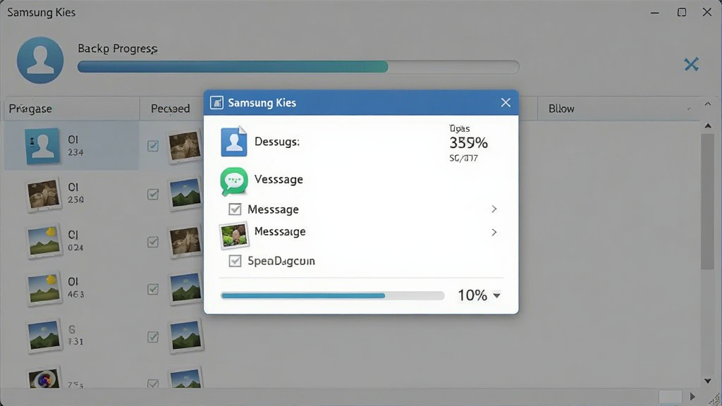Screen dimensions: 722x406
Task: Open the second-column thumbnail in row 463
Action: click(x=185, y=288)
